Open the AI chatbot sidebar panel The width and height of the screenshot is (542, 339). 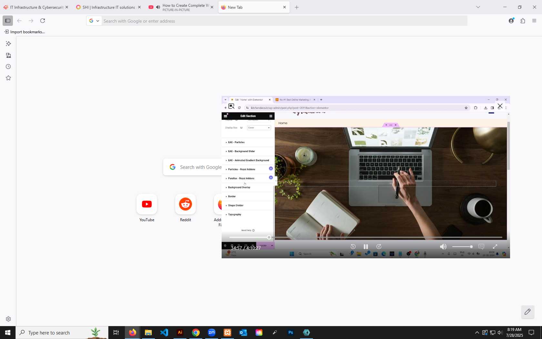(8, 44)
